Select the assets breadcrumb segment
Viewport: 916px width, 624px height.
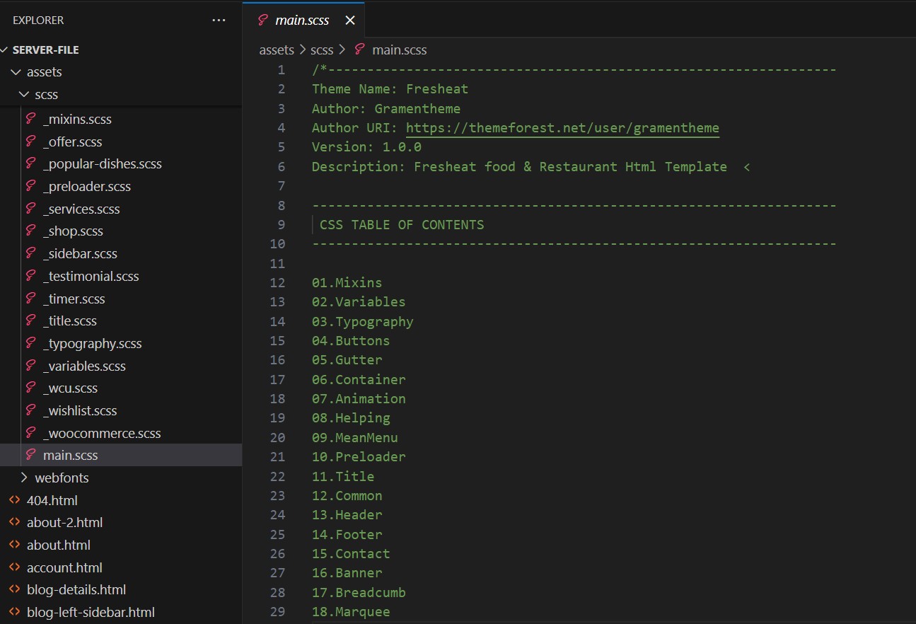click(276, 50)
